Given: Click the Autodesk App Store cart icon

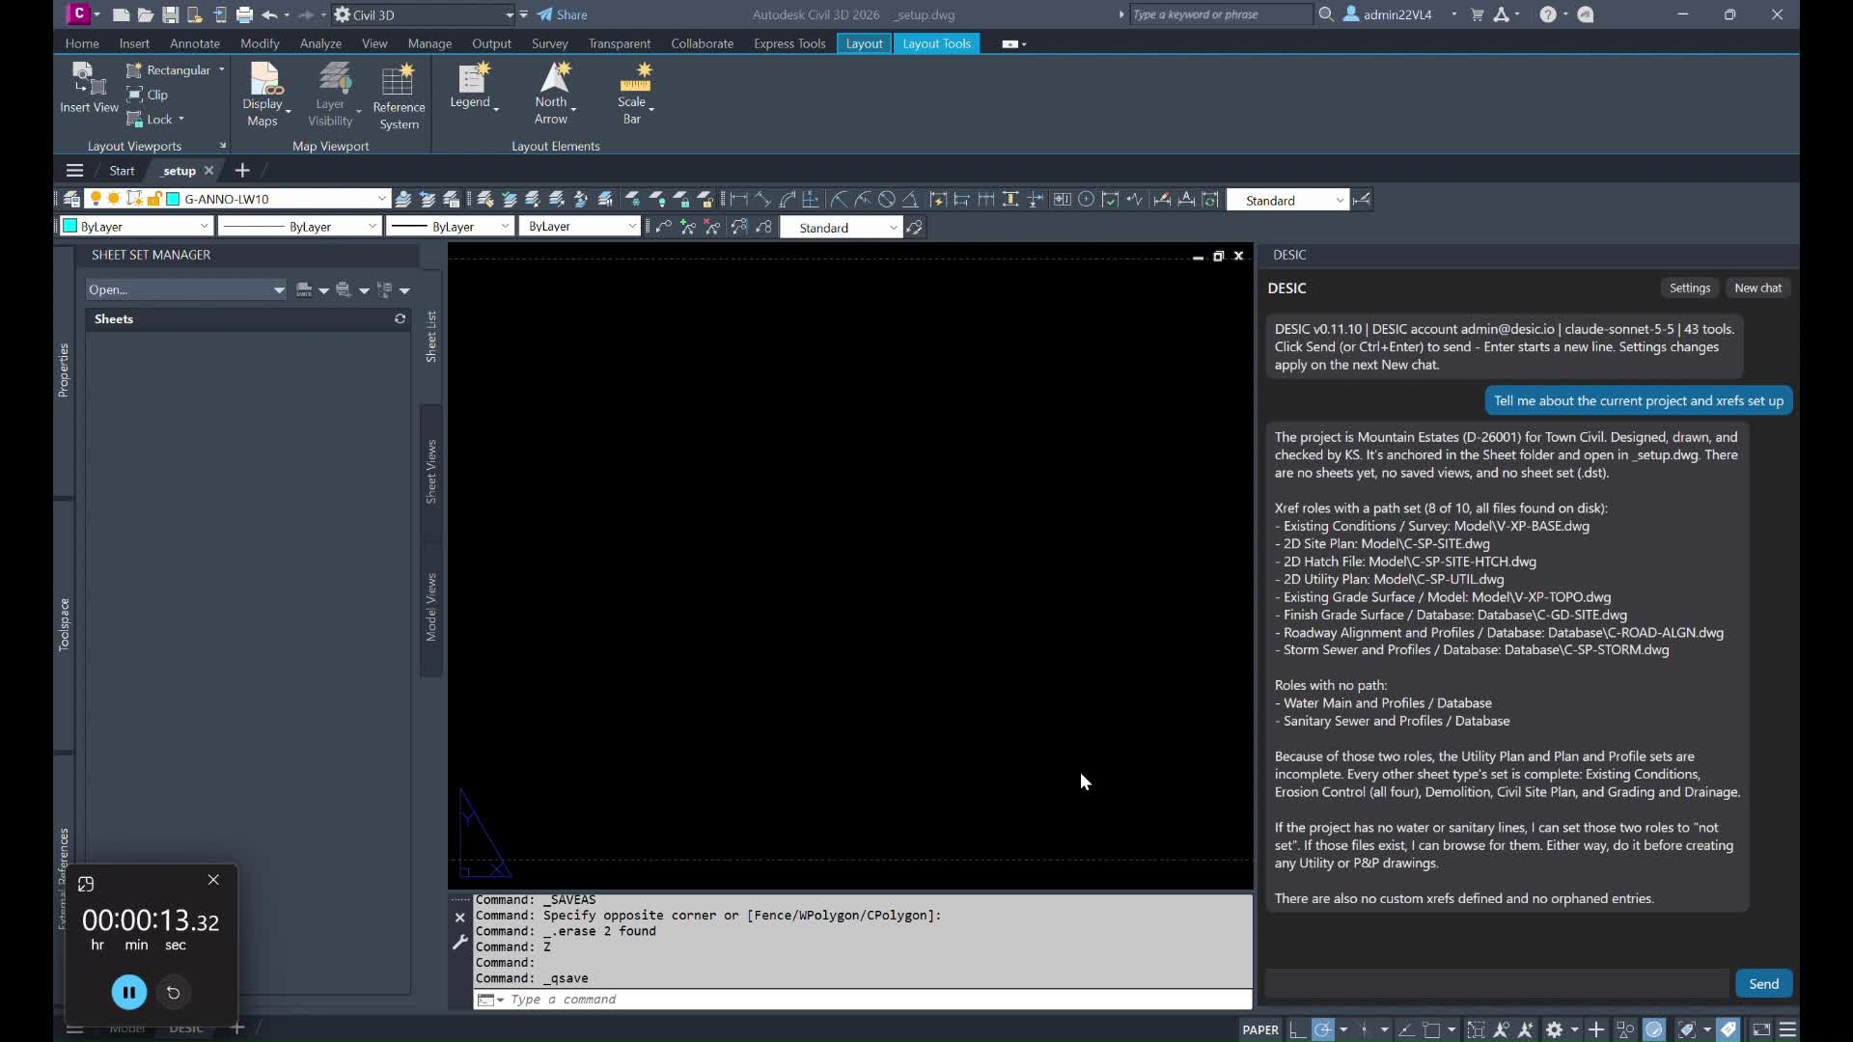Looking at the screenshot, I should (x=1477, y=14).
